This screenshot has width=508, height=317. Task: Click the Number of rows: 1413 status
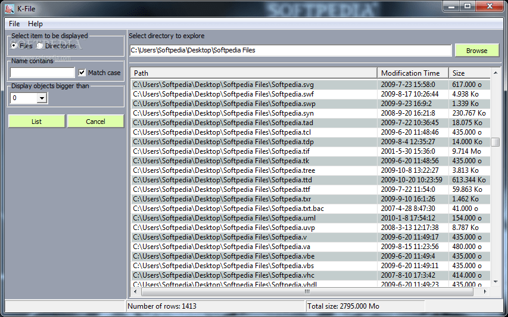coord(162,306)
